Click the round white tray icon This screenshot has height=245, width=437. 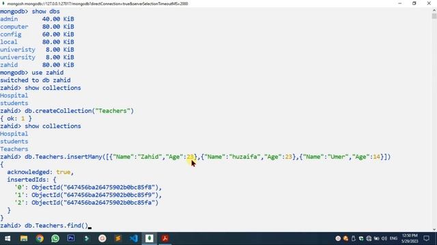(338, 238)
